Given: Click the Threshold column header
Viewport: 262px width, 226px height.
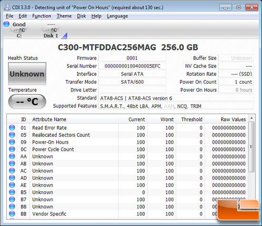Looking at the screenshot, I should (190, 119).
